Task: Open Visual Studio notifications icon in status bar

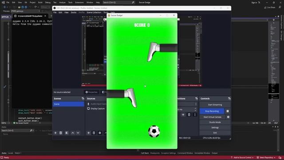Action: [x=280, y=157]
